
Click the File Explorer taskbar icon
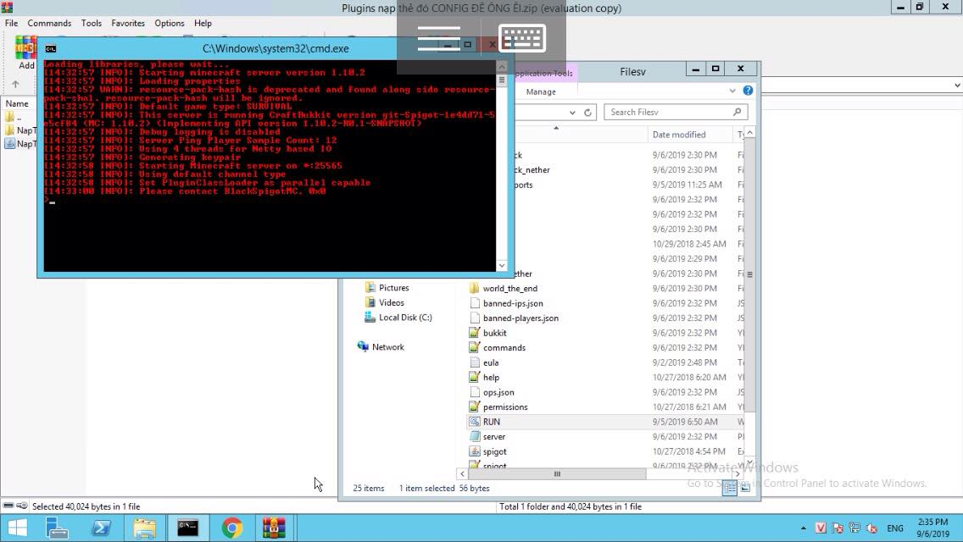tap(145, 528)
